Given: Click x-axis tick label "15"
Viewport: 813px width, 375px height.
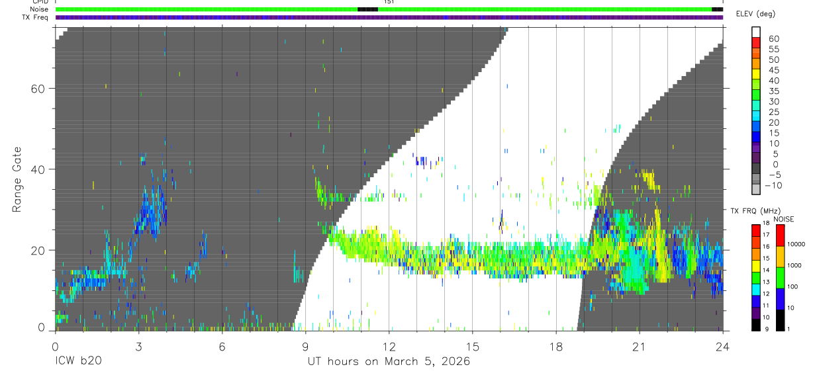Looking at the screenshot, I should [472, 347].
